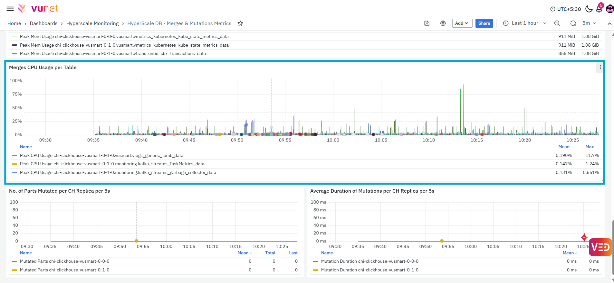The height and width of the screenshot is (283, 614).
Task: Refresh the dashboard now
Action: (573, 23)
